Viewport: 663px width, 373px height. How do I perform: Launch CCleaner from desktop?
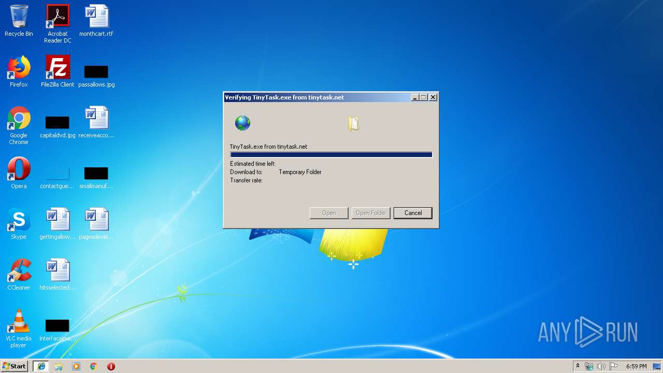click(19, 275)
